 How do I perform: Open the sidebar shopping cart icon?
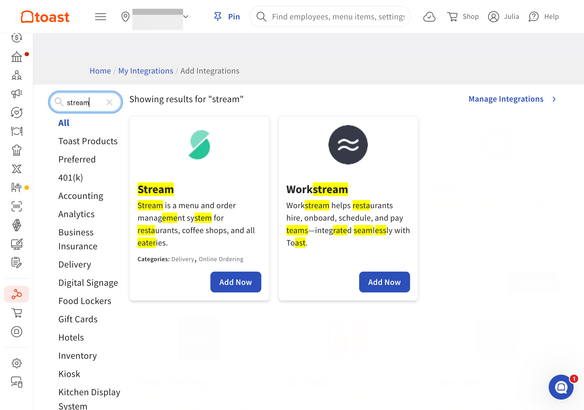click(17, 313)
